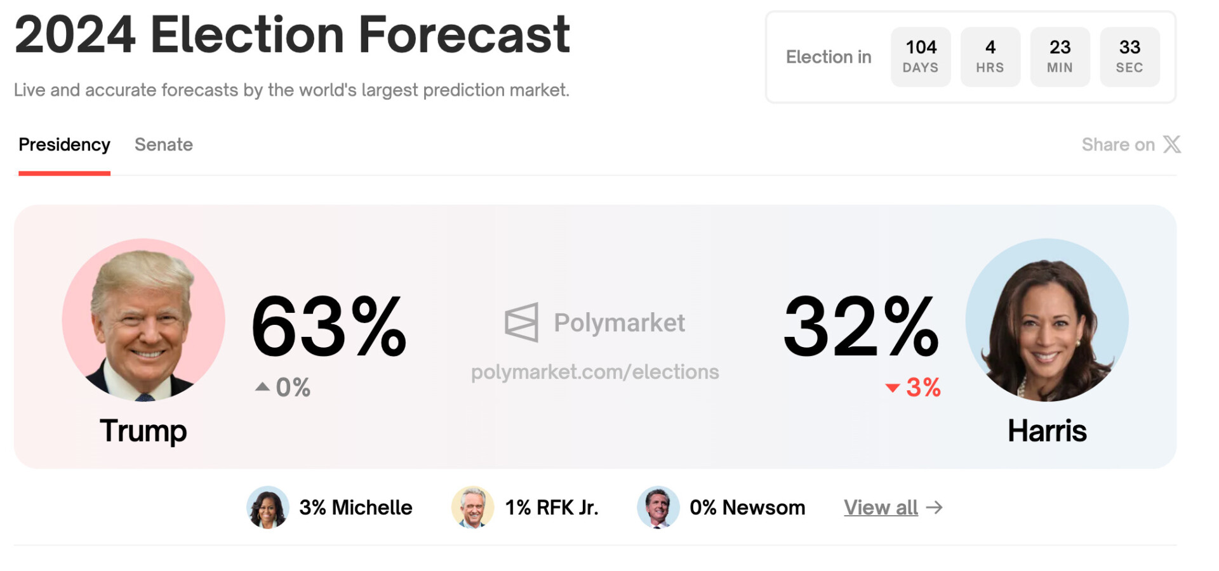Click the RFK Jr. avatar

[x=472, y=508]
